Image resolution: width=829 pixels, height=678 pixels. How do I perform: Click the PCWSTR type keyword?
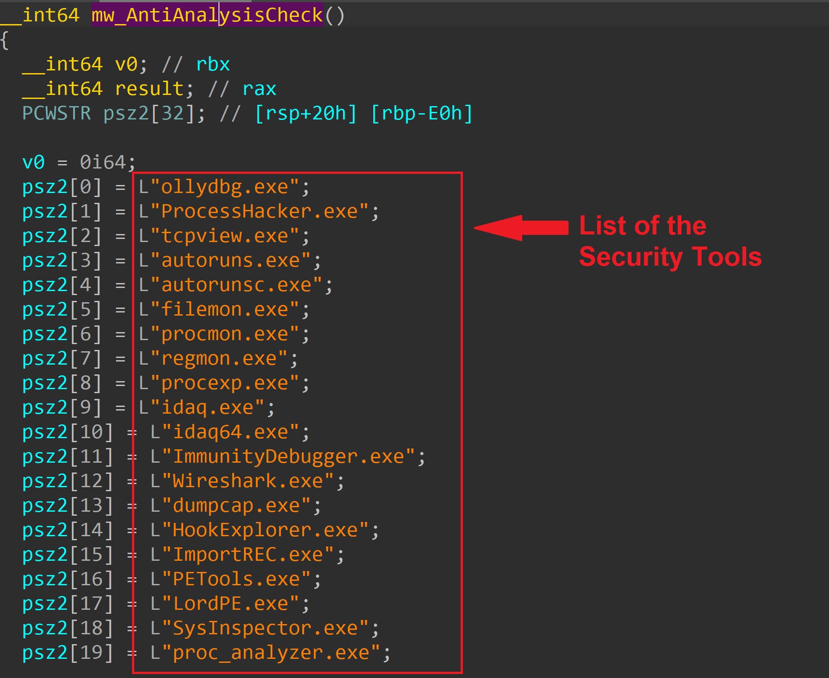pyautogui.click(x=57, y=113)
